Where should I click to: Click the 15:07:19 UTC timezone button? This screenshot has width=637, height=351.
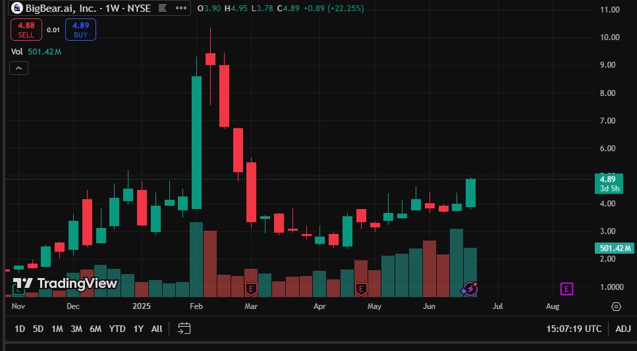tap(574, 329)
